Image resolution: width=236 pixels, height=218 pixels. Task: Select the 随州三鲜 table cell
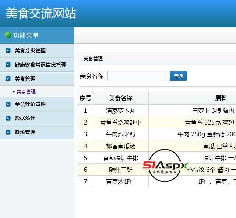pos(121,170)
